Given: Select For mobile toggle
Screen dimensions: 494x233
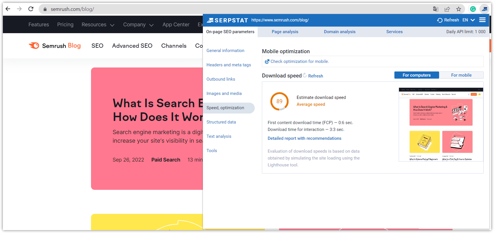Looking at the screenshot, I should click(x=461, y=75).
